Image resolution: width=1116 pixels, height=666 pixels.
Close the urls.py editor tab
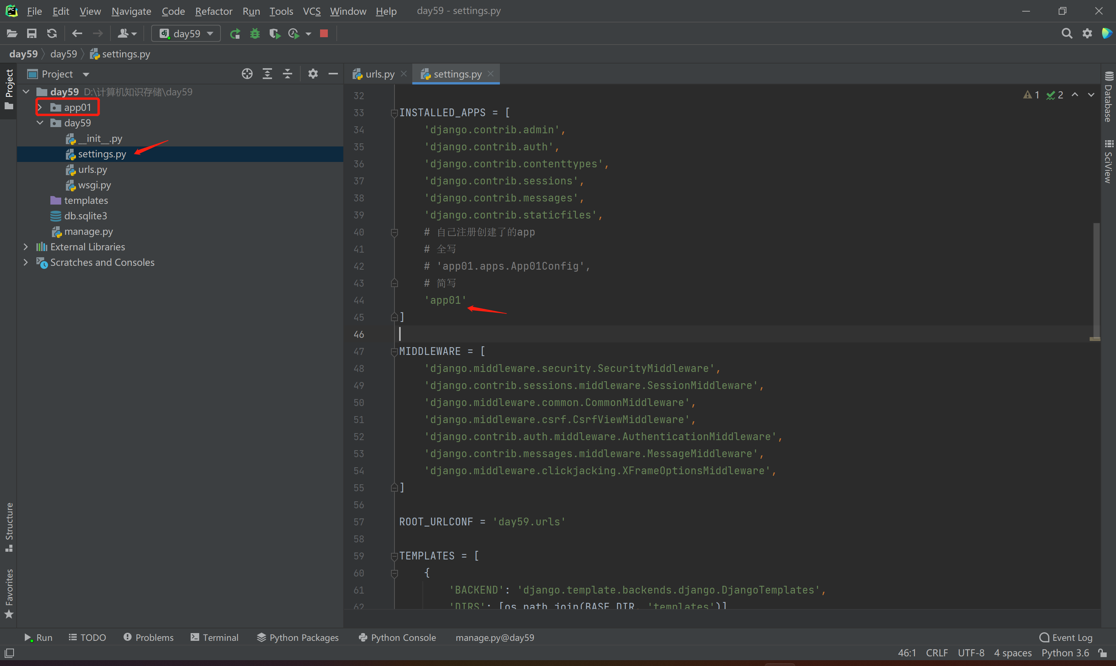click(403, 74)
